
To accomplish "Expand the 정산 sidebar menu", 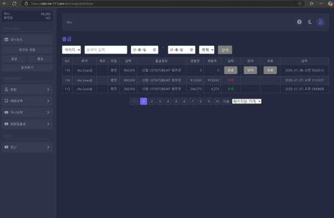I will pos(27,147).
